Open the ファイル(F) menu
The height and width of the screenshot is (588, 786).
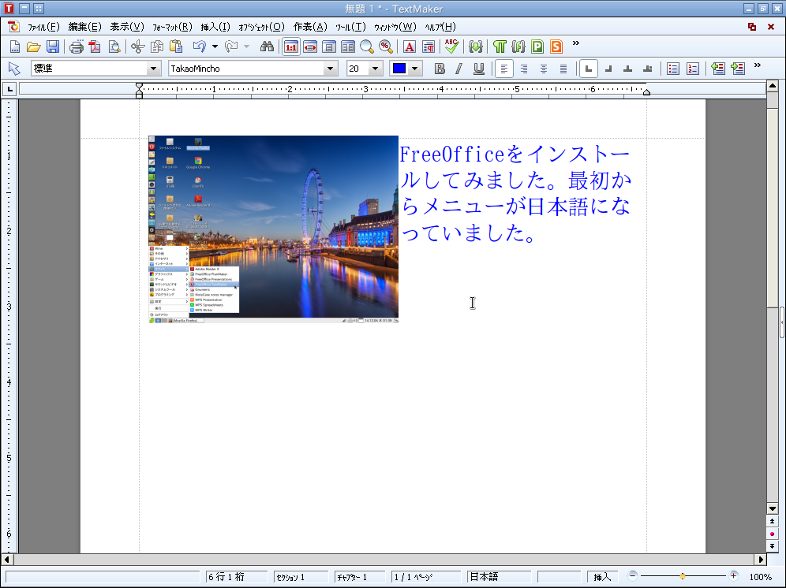tap(43, 27)
